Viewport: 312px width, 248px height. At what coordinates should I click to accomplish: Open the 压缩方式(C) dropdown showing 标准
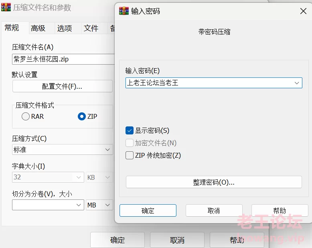tap(62, 150)
